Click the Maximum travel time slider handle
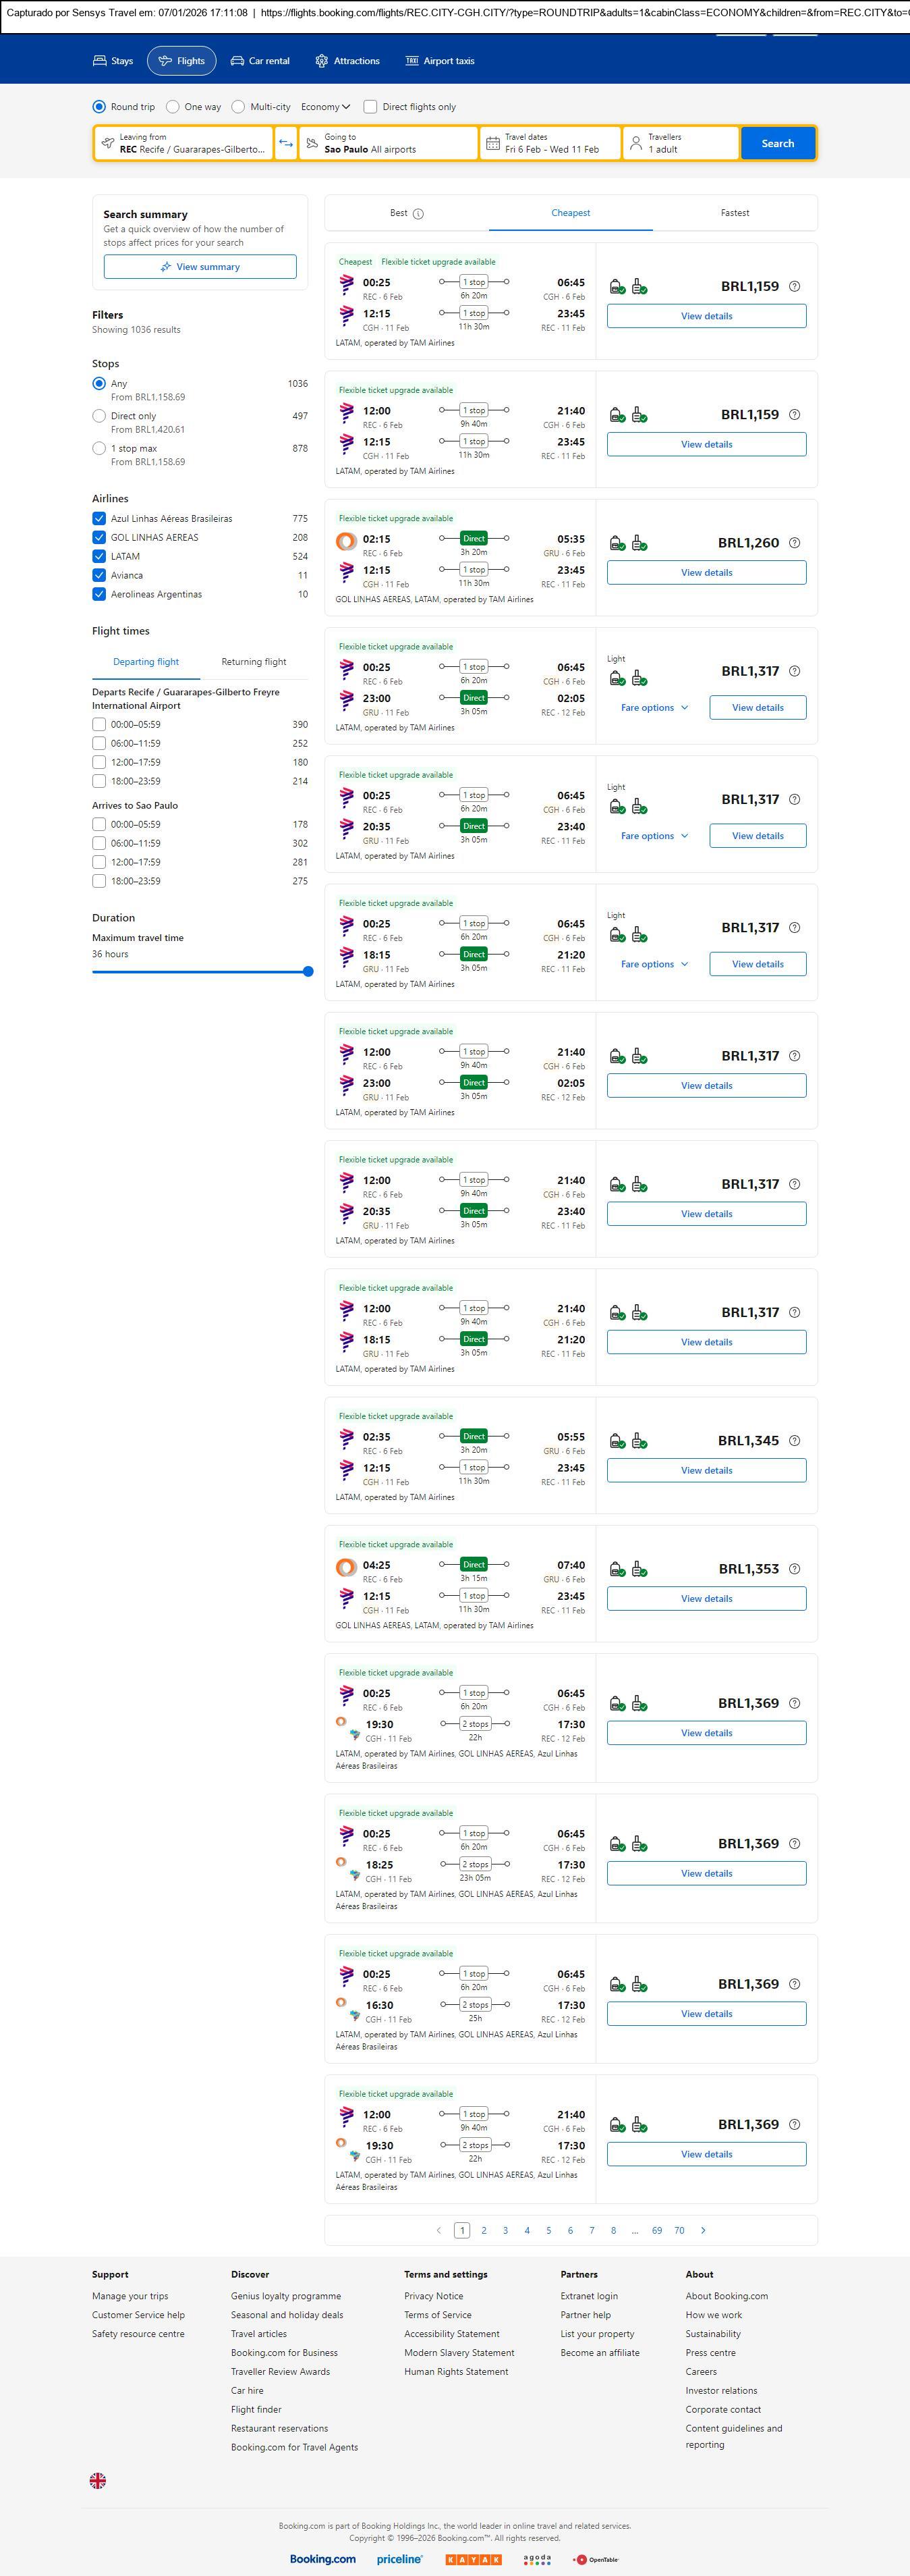Image resolution: width=910 pixels, height=2576 pixels. coord(308,971)
